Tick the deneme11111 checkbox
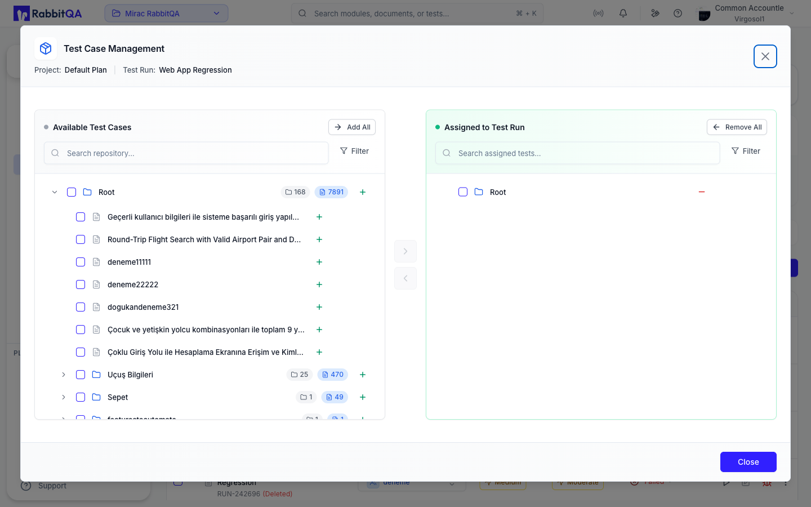811x507 pixels. 81,262
